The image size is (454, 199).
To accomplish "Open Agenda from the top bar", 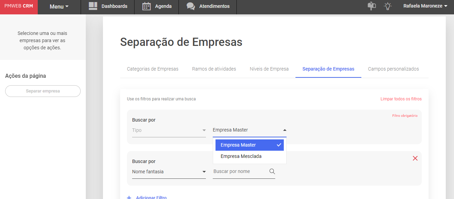I will (x=156, y=7).
